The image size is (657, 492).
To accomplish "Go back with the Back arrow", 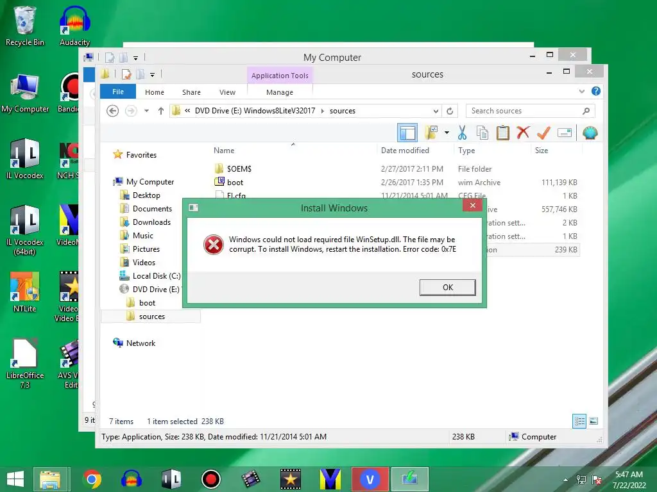I will (x=113, y=111).
